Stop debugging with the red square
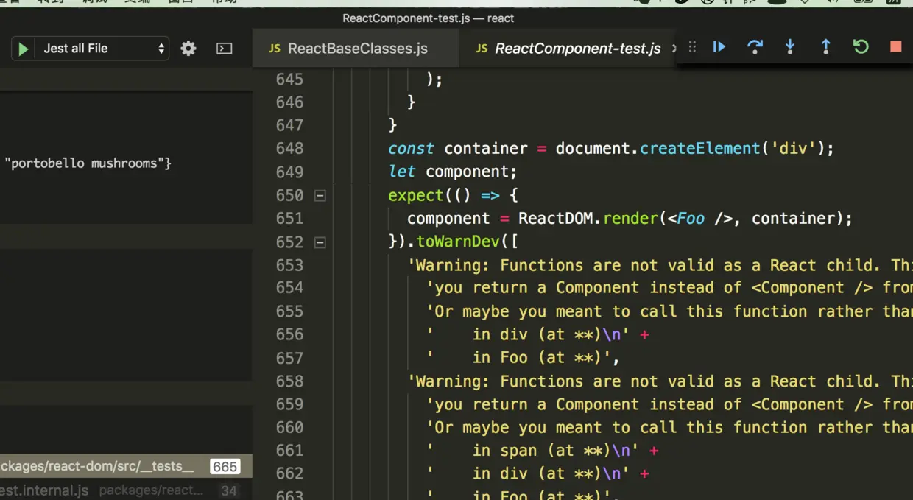Viewport: 913px width, 500px height. coord(895,47)
